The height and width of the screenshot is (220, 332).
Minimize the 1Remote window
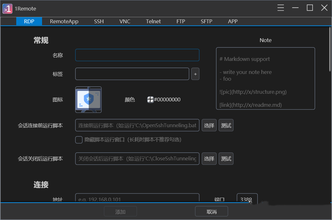coord(295,8)
